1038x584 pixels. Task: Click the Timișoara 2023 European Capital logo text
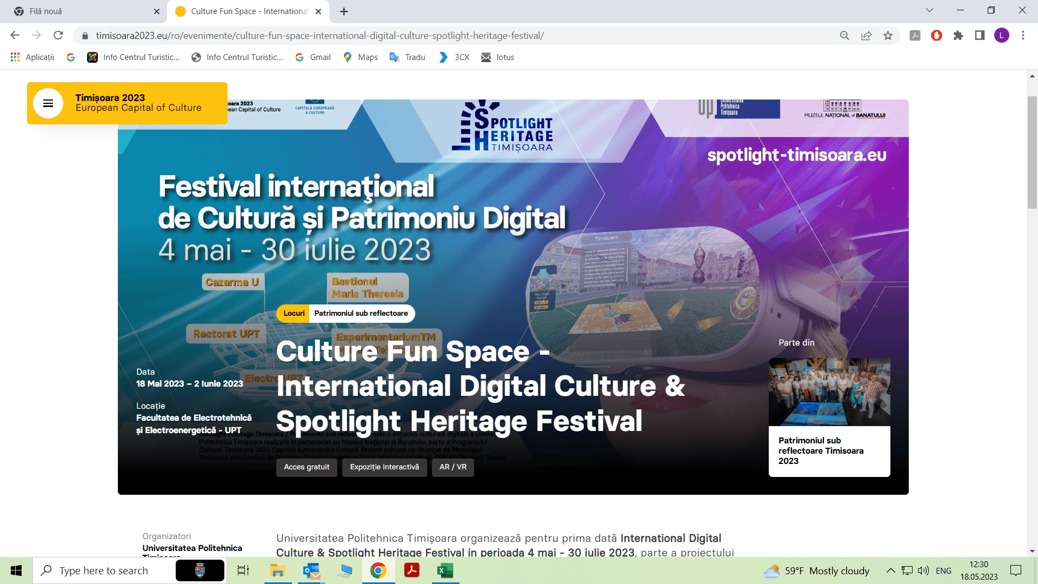[138, 103]
